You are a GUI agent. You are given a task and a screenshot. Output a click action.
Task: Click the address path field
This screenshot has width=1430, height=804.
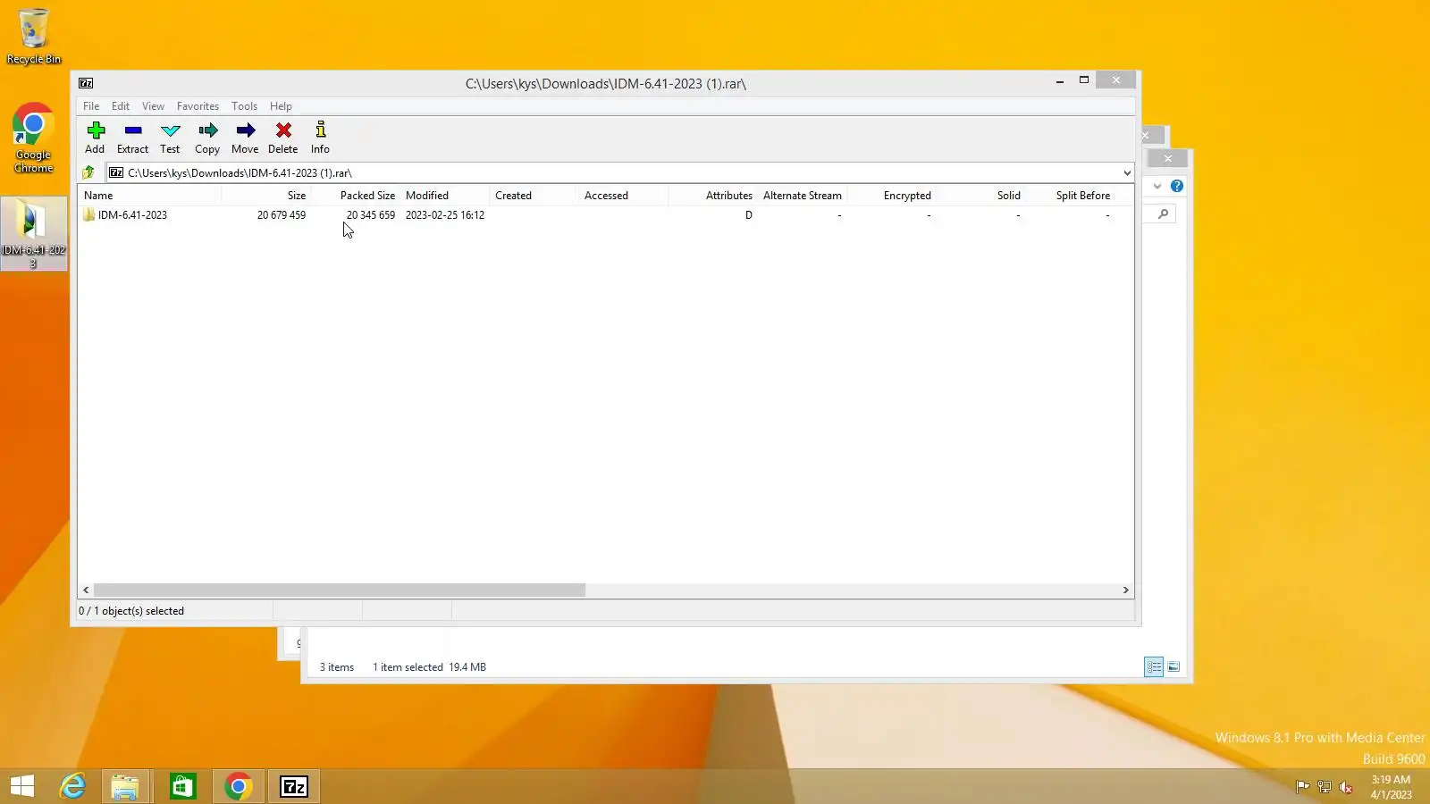pyautogui.click(x=620, y=172)
